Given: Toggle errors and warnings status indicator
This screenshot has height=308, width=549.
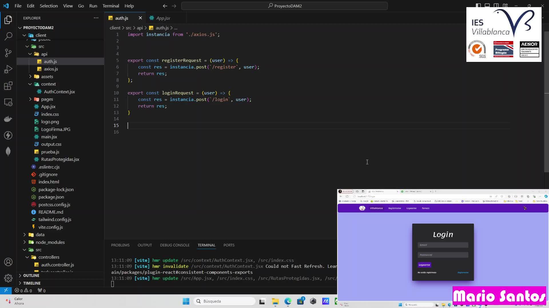Looking at the screenshot, I should click(x=23, y=291).
